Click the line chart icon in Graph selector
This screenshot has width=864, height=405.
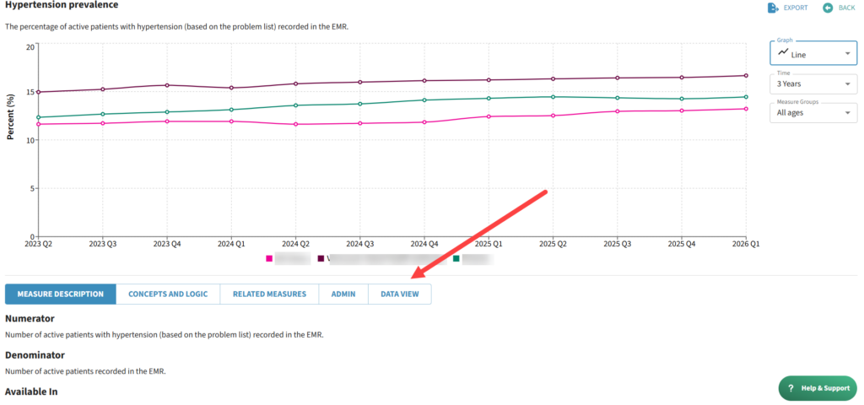[783, 53]
